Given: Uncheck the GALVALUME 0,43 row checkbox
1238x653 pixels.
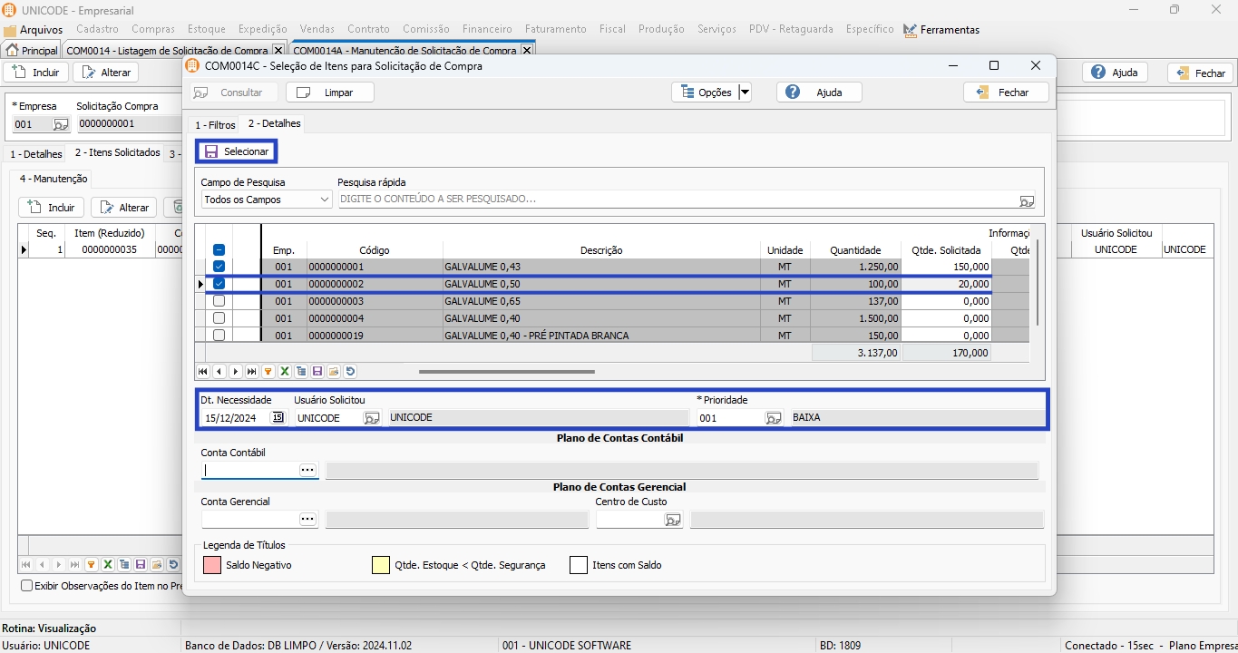Looking at the screenshot, I should click(x=219, y=267).
